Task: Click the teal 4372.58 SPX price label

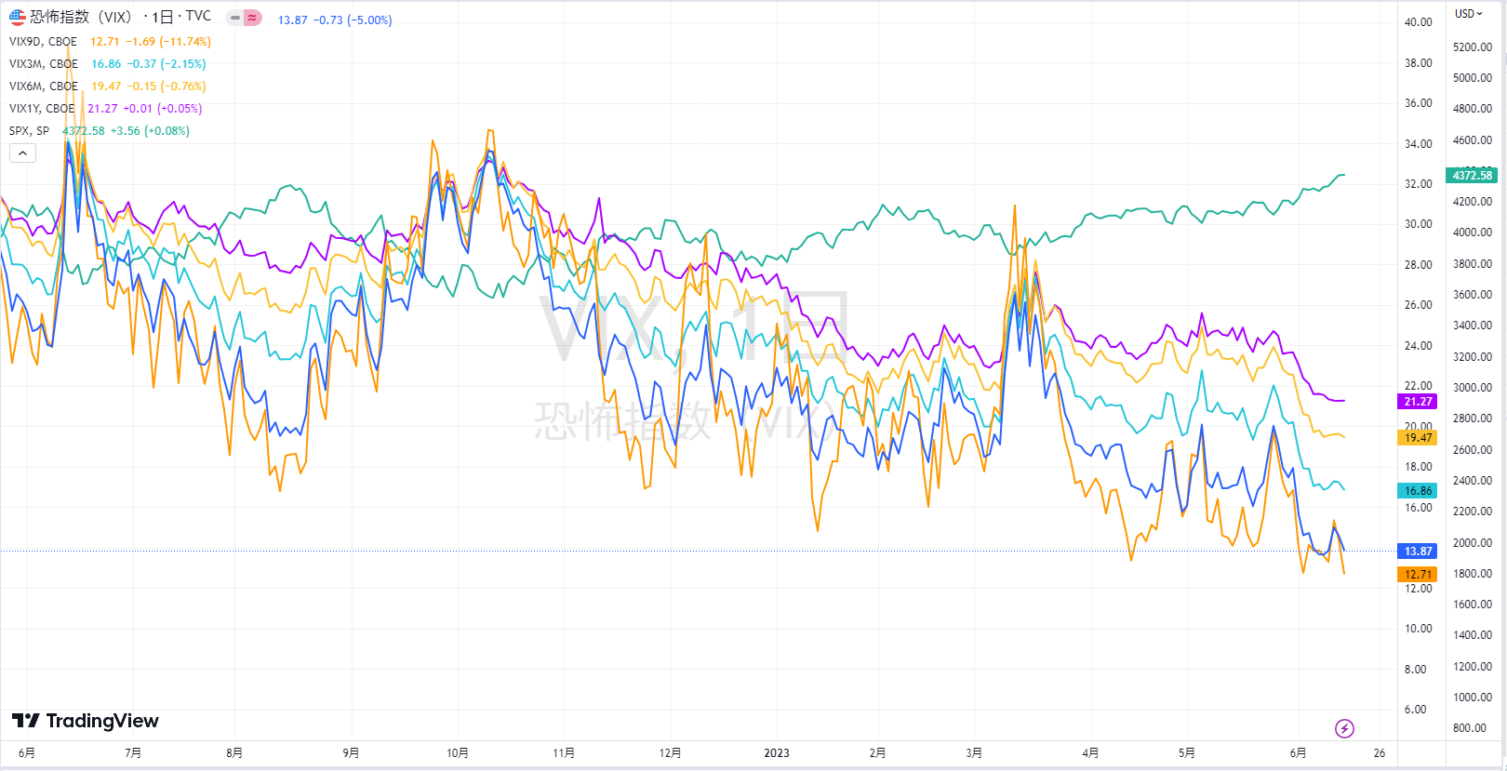Action: [x=1471, y=176]
